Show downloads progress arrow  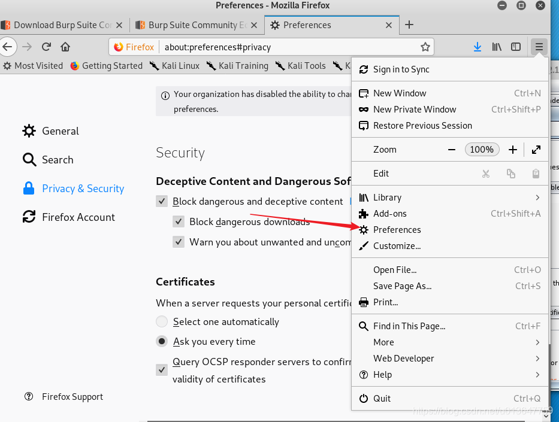click(478, 47)
